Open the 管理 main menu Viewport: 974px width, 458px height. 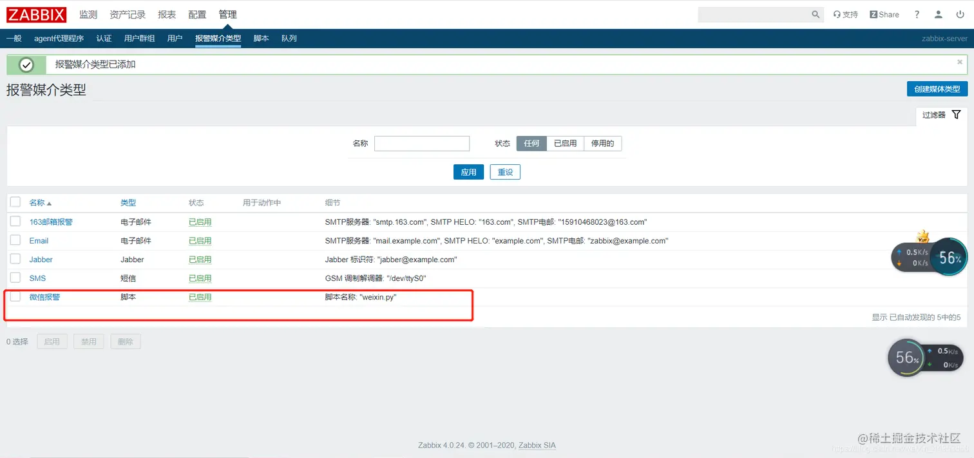(227, 14)
